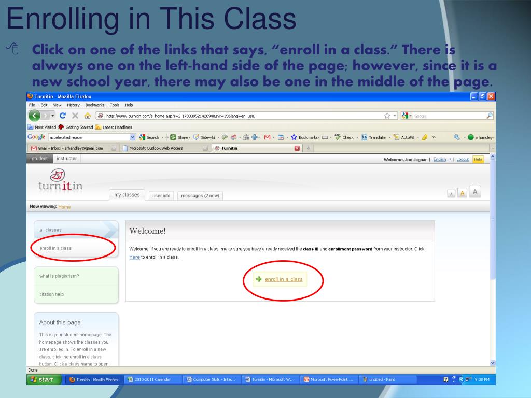The image size is (531, 398).
Task: Open the Tools menu
Action: click(115, 105)
